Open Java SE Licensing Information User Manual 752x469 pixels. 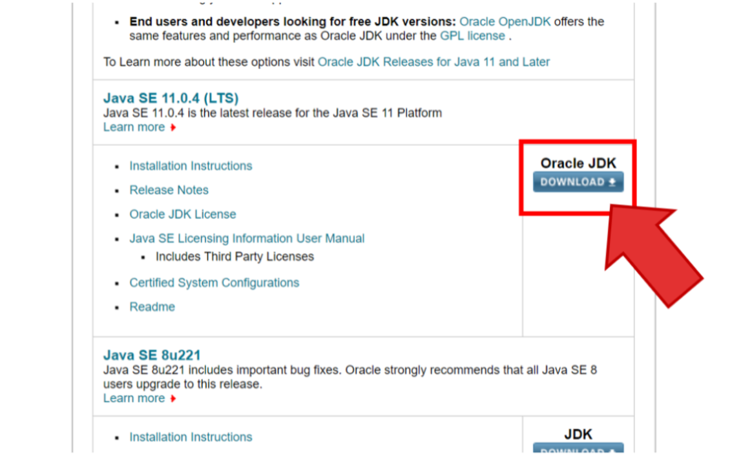pos(247,238)
